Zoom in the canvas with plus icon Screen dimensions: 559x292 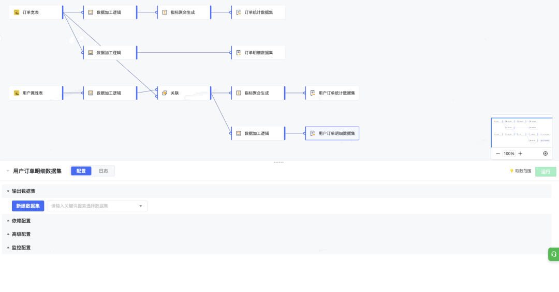520,153
